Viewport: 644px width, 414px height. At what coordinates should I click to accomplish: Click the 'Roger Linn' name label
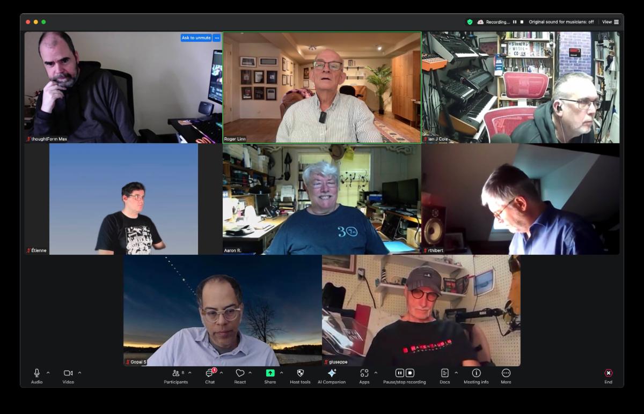[235, 139]
